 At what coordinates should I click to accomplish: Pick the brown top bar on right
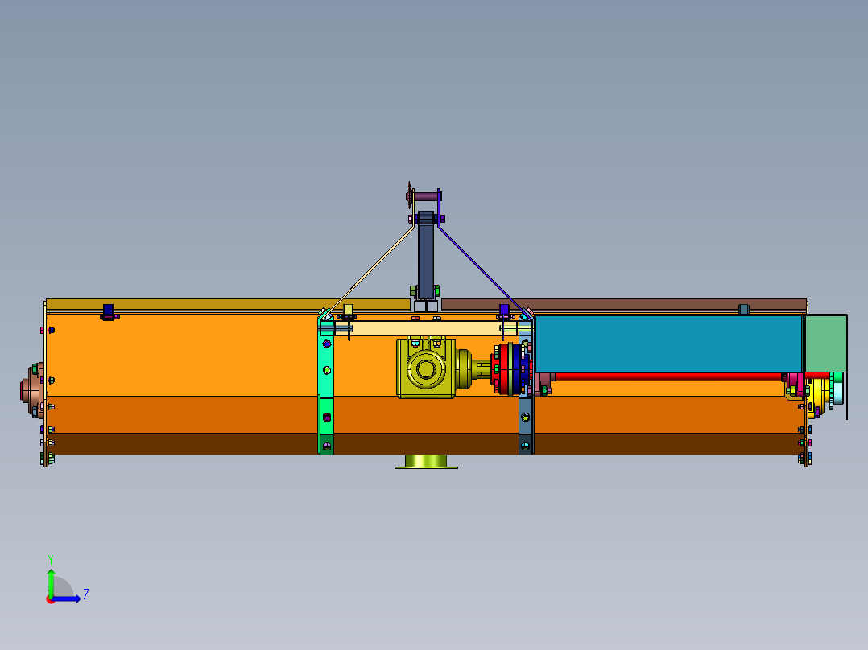click(623, 304)
